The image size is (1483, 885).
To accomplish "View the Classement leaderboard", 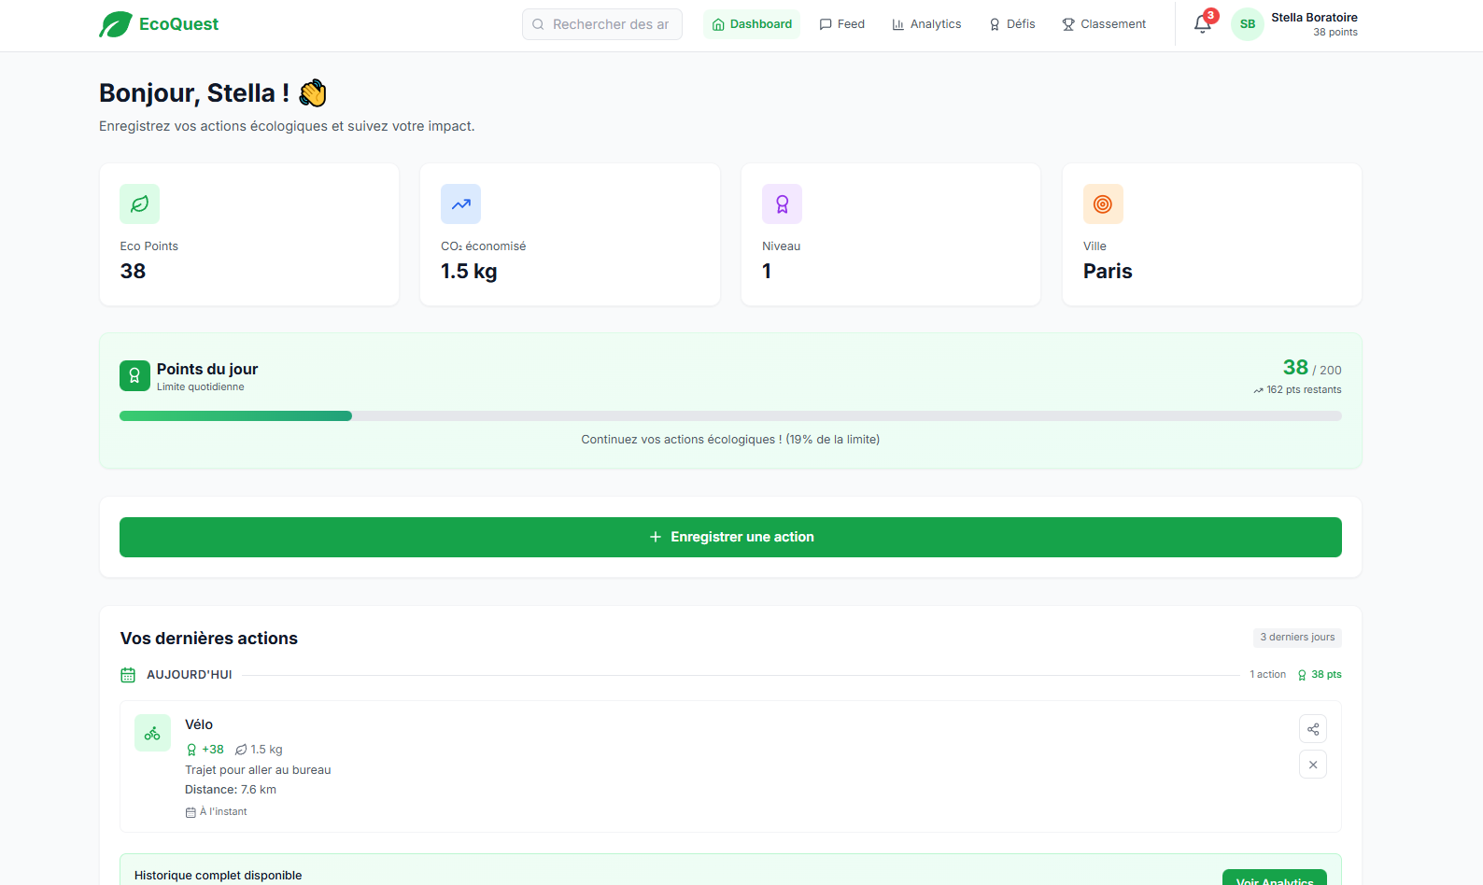I will 1104,24.
